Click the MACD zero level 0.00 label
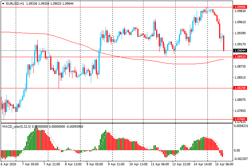248x168 pixels. pos(237,151)
